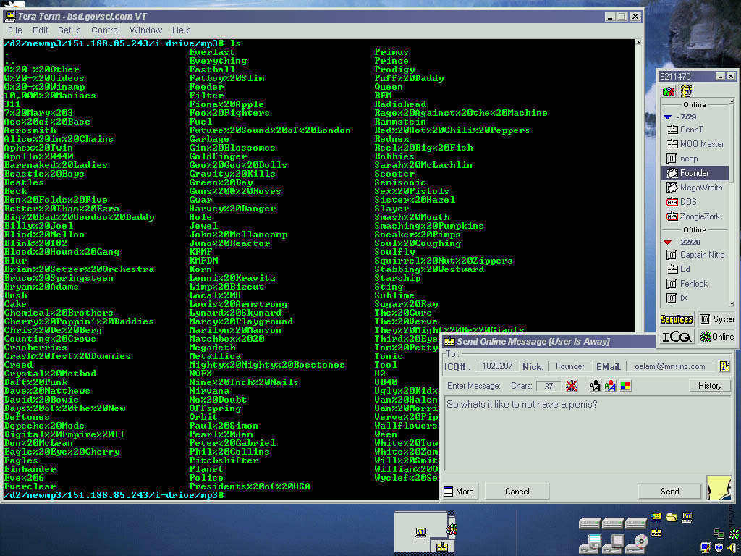Viewport: 741px width, 556px height.
Task: Open the Edit menu in Tera Term
Action: click(41, 30)
